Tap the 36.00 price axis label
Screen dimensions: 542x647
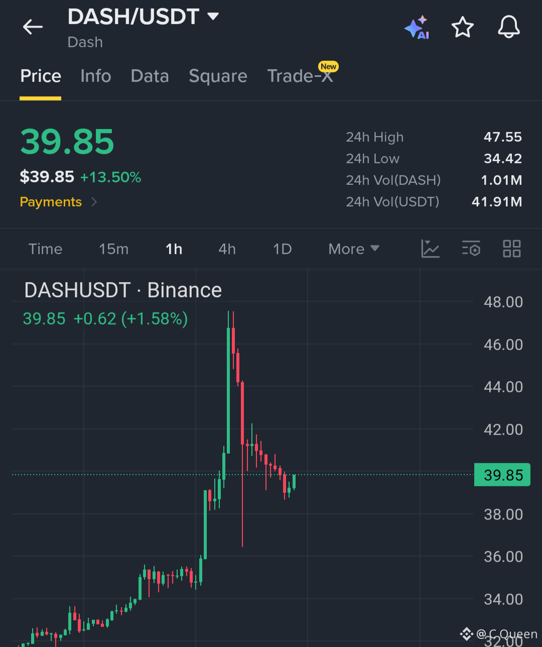pyautogui.click(x=503, y=557)
